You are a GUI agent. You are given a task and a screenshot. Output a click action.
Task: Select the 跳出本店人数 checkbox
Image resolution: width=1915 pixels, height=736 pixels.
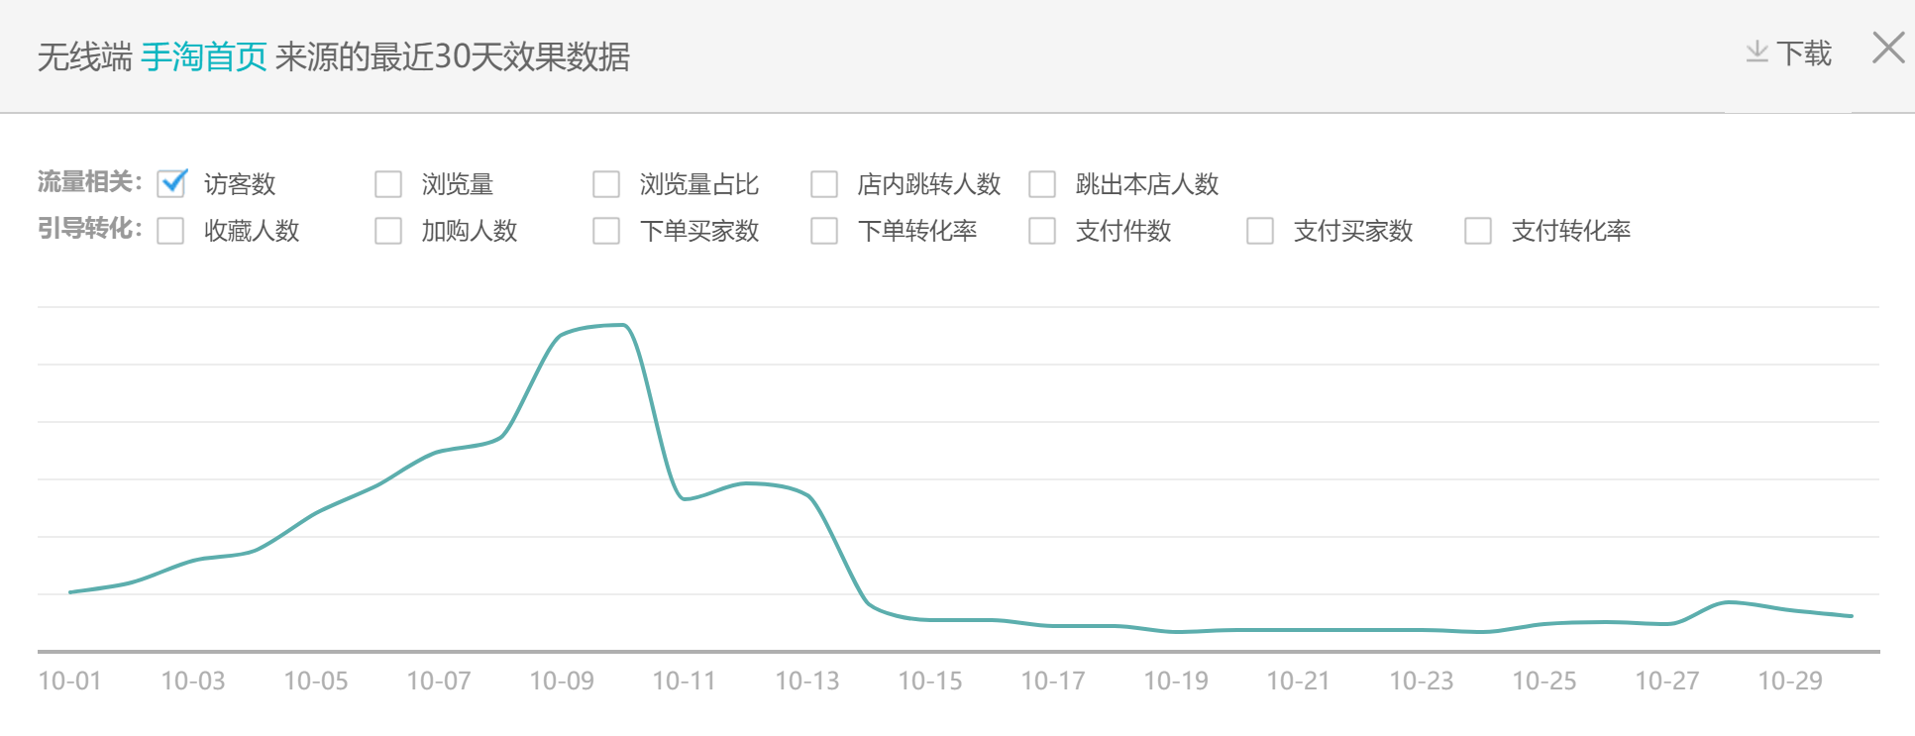tap(1042, 184)
